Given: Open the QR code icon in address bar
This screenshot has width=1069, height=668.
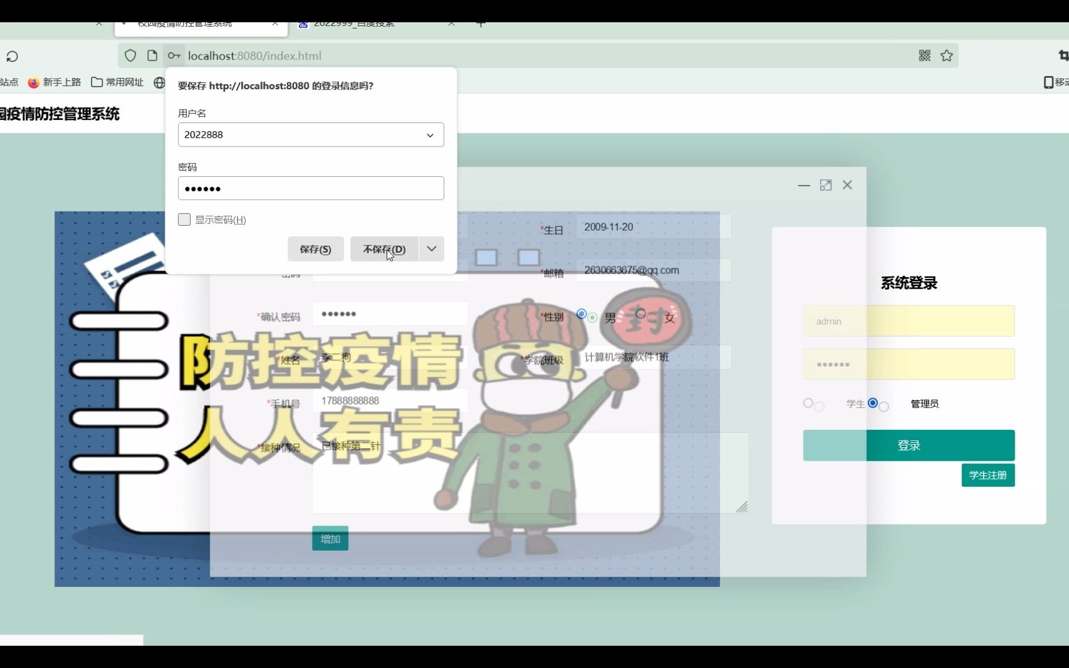Looking at the screenshot, I should (x=924, y=56).
